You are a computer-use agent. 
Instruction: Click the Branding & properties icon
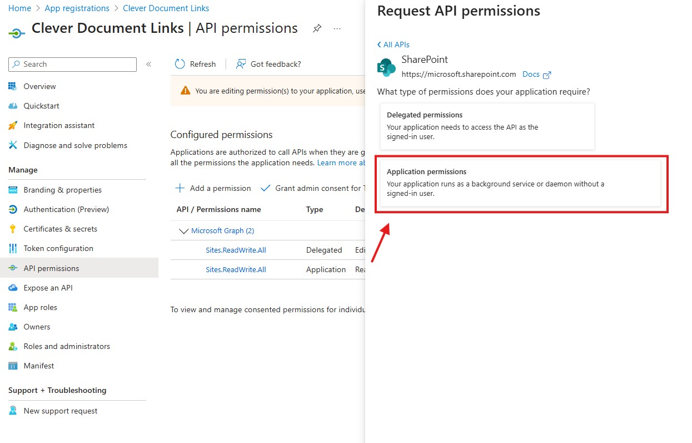pyautogui.click(x=13, y=190)
